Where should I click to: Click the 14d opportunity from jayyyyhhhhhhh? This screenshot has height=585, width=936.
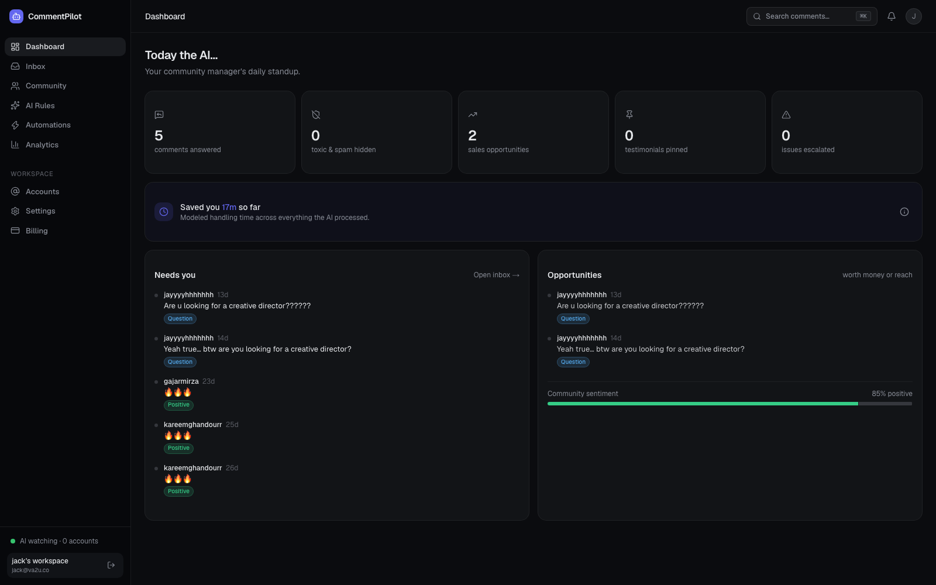[x=729, y=350]
